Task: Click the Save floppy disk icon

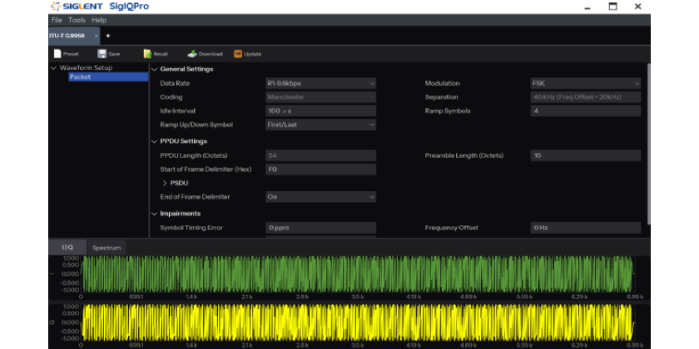Action: pyautogui.click(x=102, y=54)
